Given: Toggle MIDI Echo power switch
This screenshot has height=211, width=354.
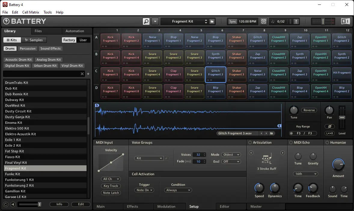Looking at the screenshot, I should [x=291, y=142].
